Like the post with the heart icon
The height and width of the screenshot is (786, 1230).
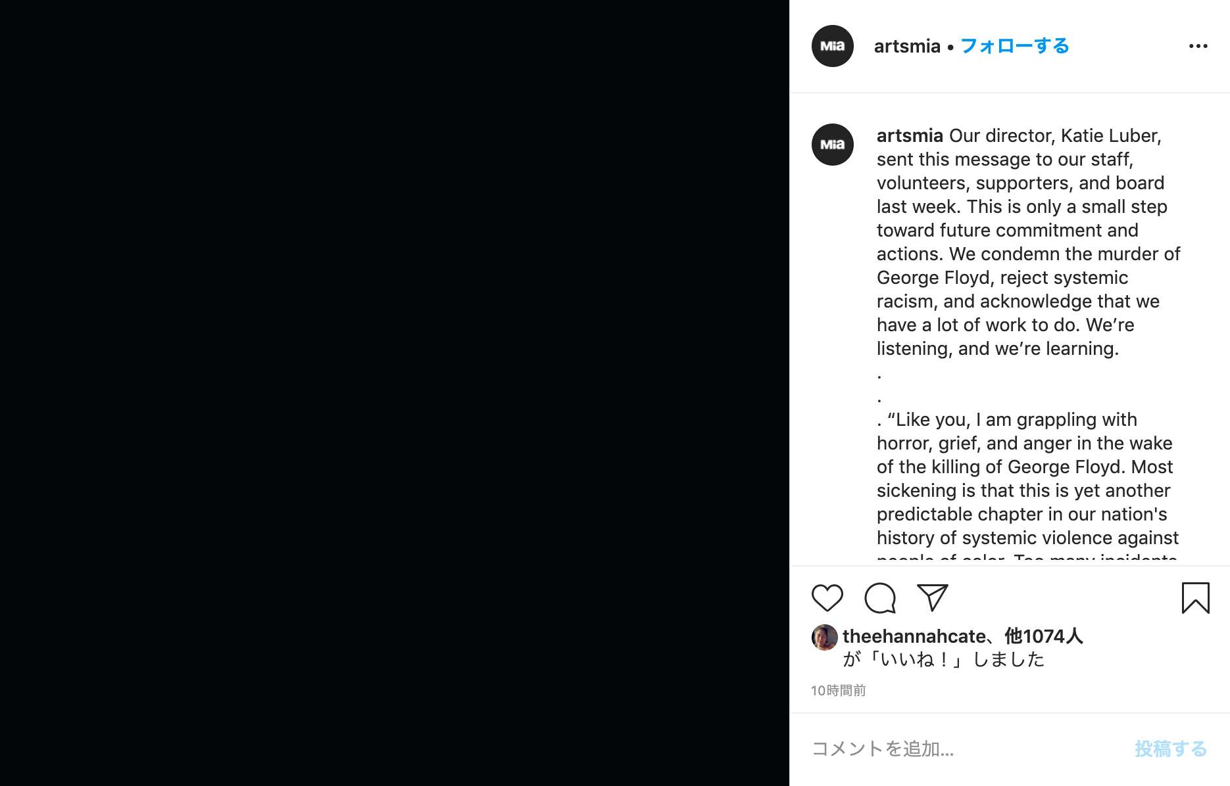pos(827,598)
